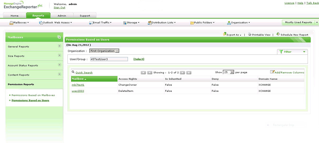The image size is (319, 143).
Task: Click the Storage server icon
Action: 125,23
